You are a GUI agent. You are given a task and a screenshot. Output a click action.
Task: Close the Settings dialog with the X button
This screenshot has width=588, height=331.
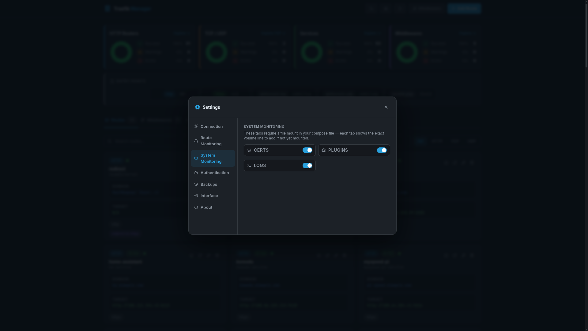click(x=386, y=107)
